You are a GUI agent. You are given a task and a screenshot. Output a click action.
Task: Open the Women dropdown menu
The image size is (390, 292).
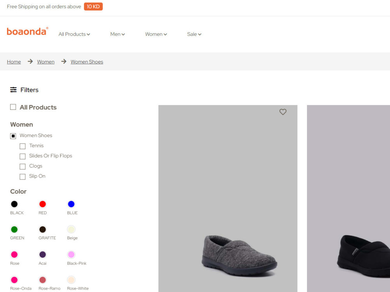click(x=156, y=34)
